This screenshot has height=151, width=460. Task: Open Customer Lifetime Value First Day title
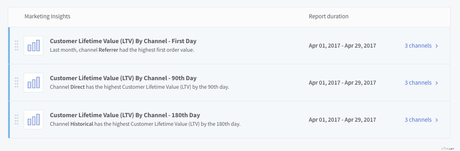point(123,41)
